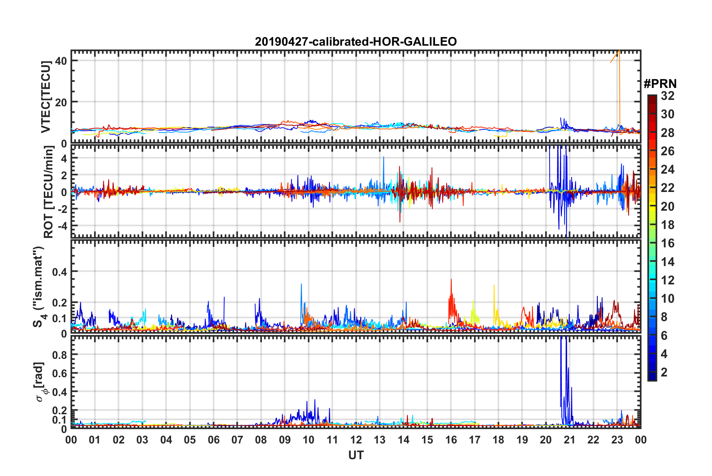Click the sigma phi y-axis tick 0.8

[x=60, y=355]
